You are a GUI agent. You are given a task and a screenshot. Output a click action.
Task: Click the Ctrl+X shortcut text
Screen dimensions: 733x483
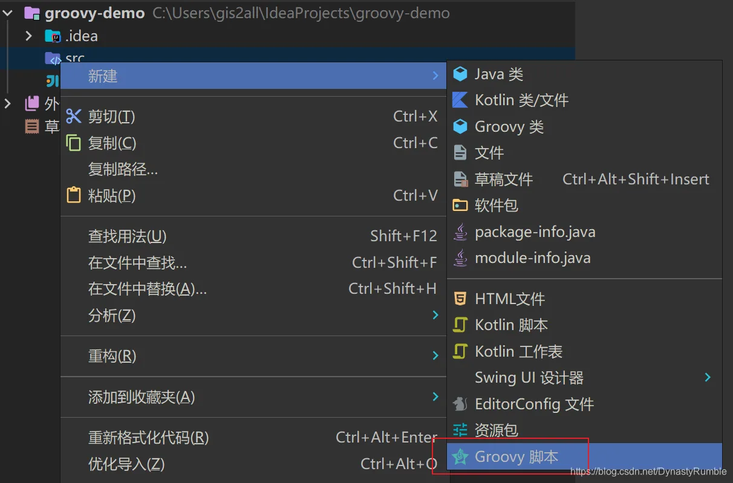tap(415, 116)
